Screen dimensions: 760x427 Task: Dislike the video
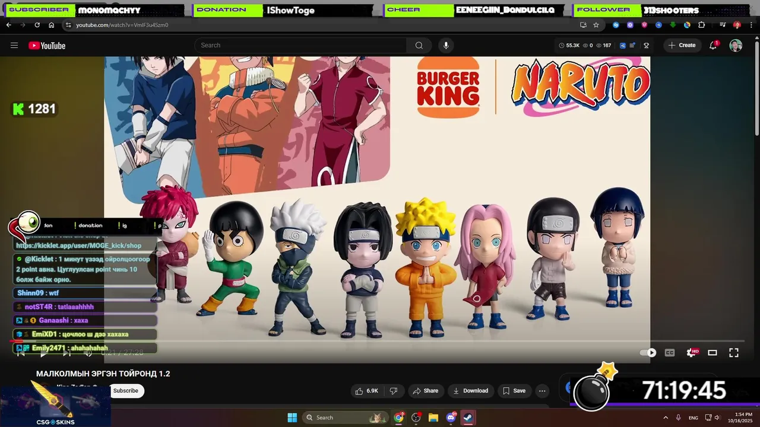pyautogui.click(x=393, y=391)
